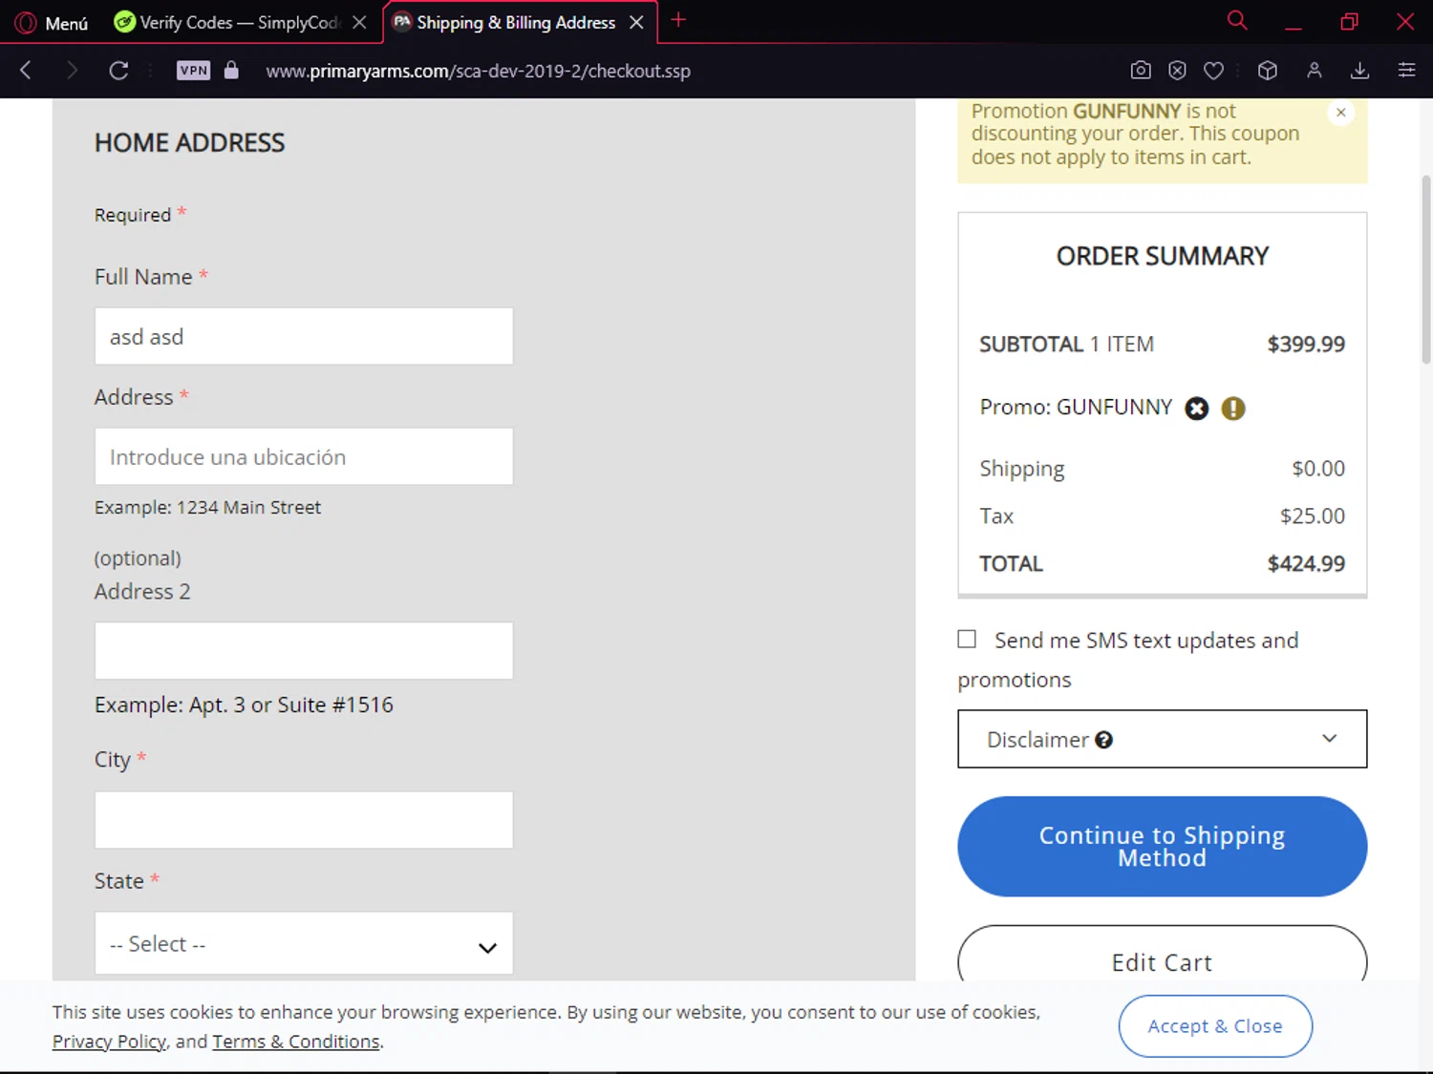Show the Disclaimer help question icon

[x=1103, y=740]
